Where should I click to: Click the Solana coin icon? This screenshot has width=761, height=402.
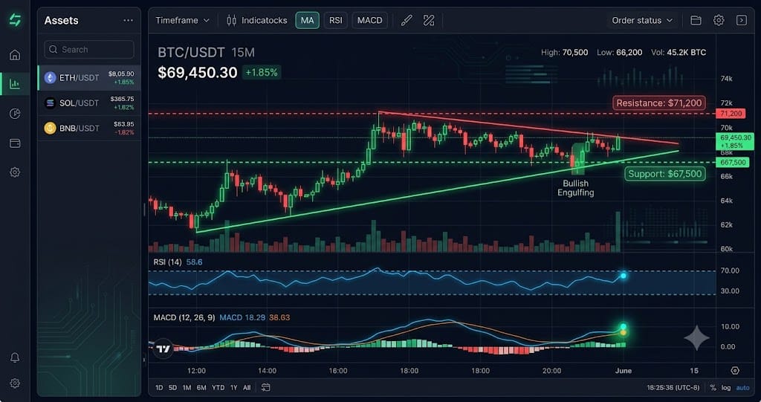50,103
